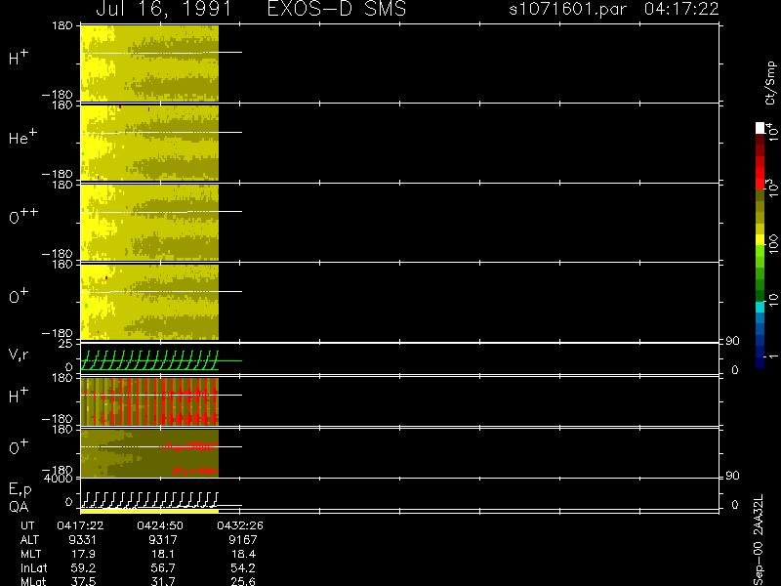Click the header timestamp "04:17:22"

click(x=681, y=9)
